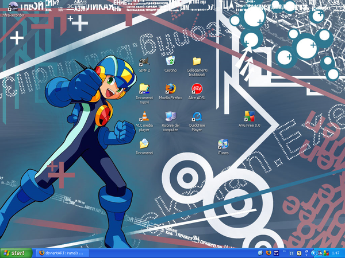This screenshot has height=258, width=345.
Task: Launch Mozilla Firefox from desktop icon
Action: [x=171, y=92]
